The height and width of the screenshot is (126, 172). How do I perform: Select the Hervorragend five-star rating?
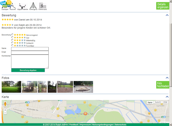click(12, 35)
